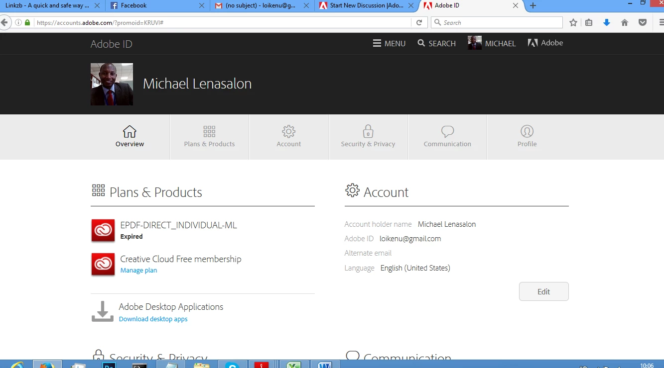Click the Plans & Products section heading

point(156,192)
